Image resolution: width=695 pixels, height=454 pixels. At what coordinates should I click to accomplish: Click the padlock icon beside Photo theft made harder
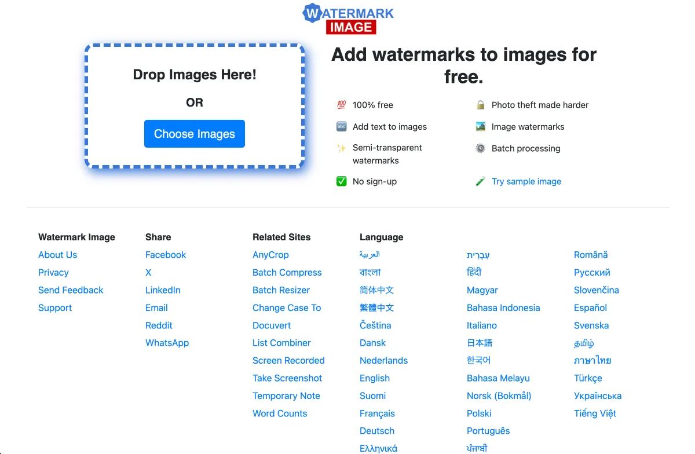tap(480, 105)
